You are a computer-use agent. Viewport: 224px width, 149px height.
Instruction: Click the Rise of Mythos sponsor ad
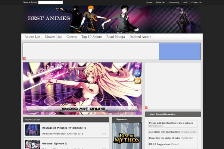127,136
